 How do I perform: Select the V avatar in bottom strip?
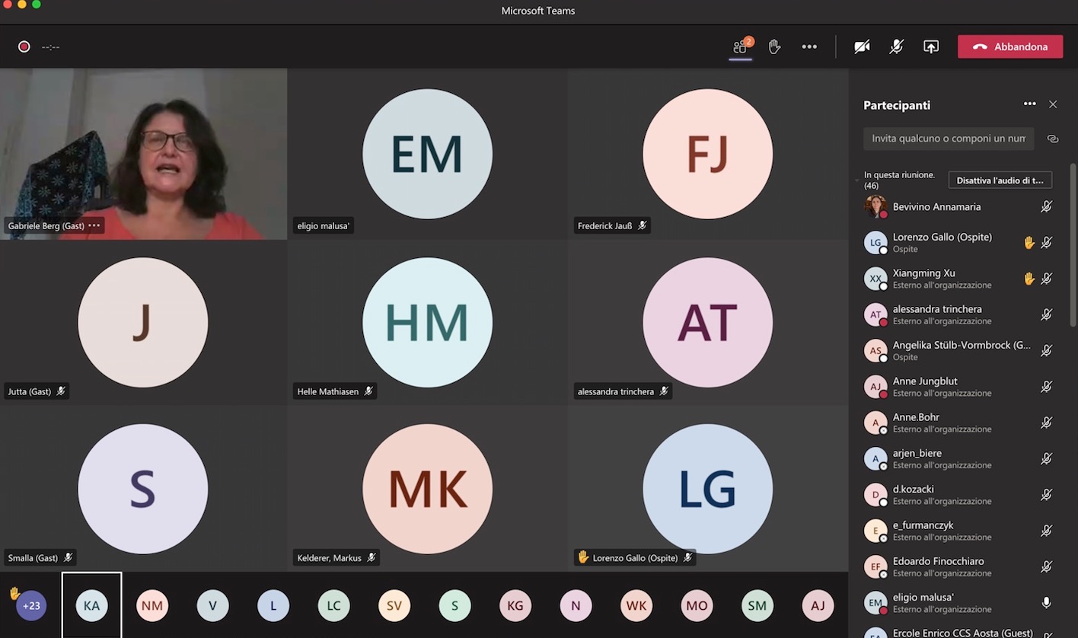coord(212,606)
